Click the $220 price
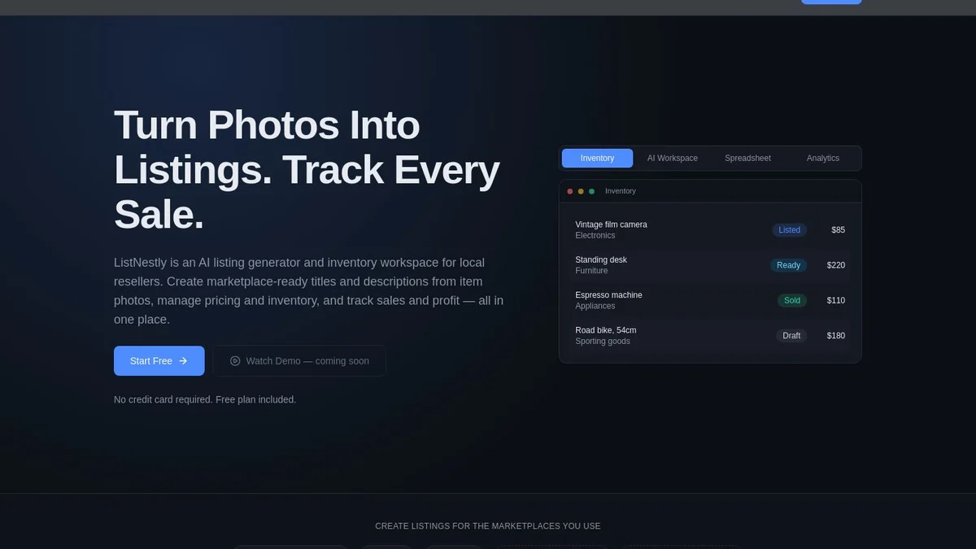Screen dimensions: 976x549 point(836,265)
